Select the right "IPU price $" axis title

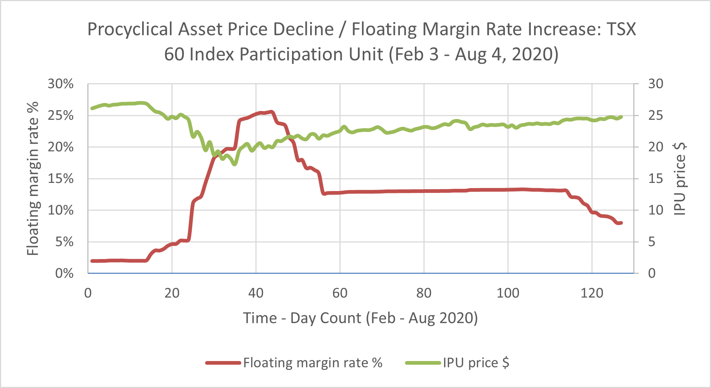[680, 178]
